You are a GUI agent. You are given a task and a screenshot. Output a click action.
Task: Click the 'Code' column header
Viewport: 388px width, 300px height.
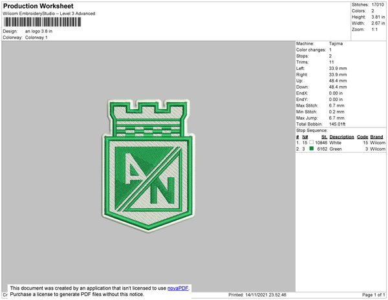[x=363, y=137]
